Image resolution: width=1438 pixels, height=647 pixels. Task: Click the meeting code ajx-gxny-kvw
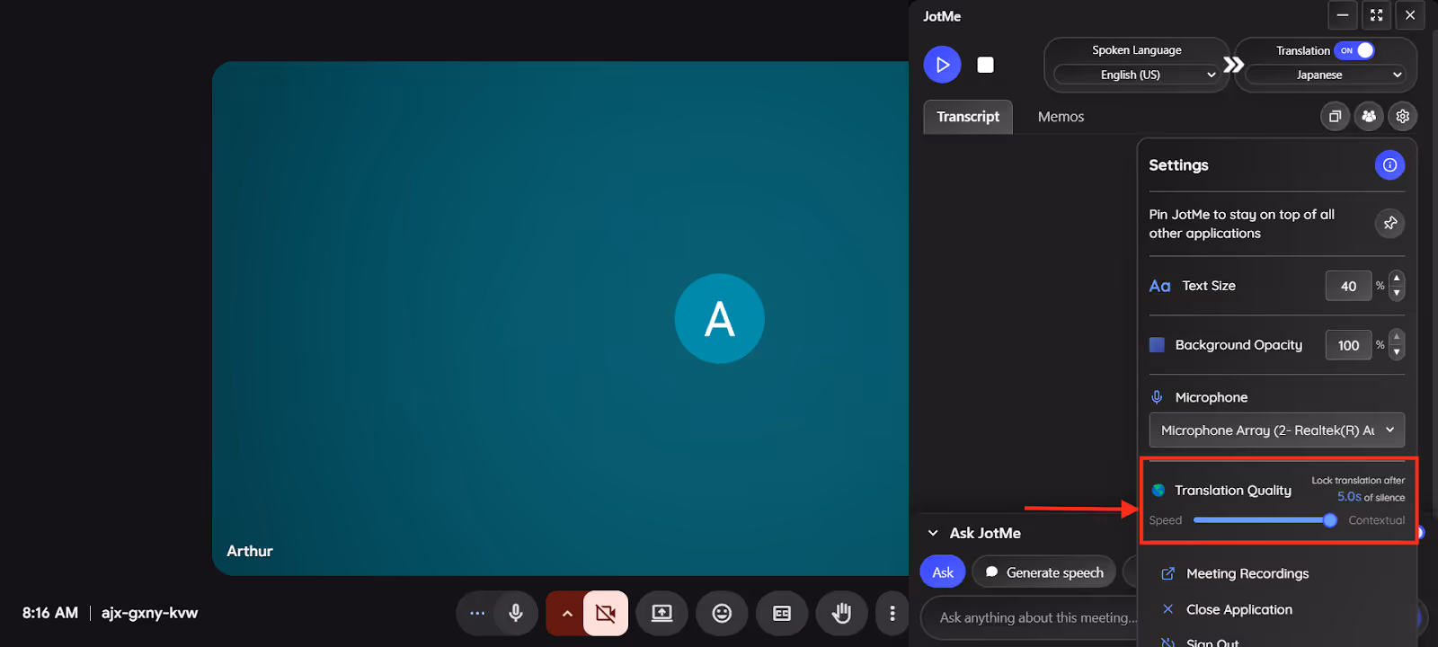pos(149,613)
